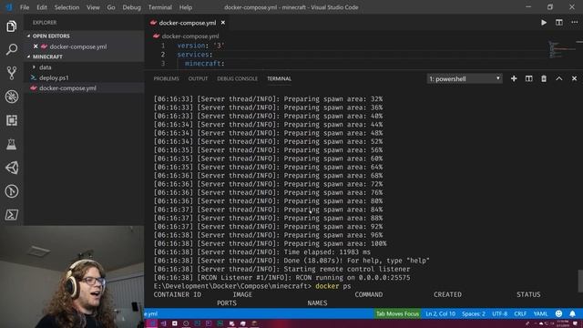Open the Explorer view in the activity bar

(12, 26)
